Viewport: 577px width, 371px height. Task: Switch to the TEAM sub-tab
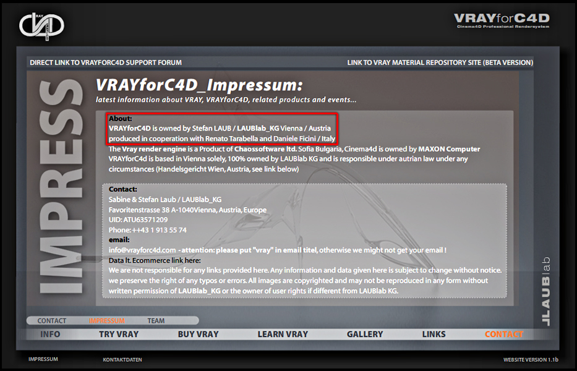[x=156, y=321]
